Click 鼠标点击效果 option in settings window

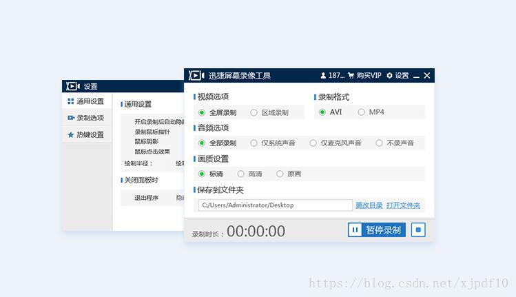[152, 152]
